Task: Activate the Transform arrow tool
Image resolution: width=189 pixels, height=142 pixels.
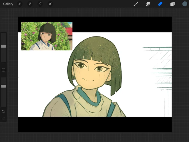Action: point(50,4)
